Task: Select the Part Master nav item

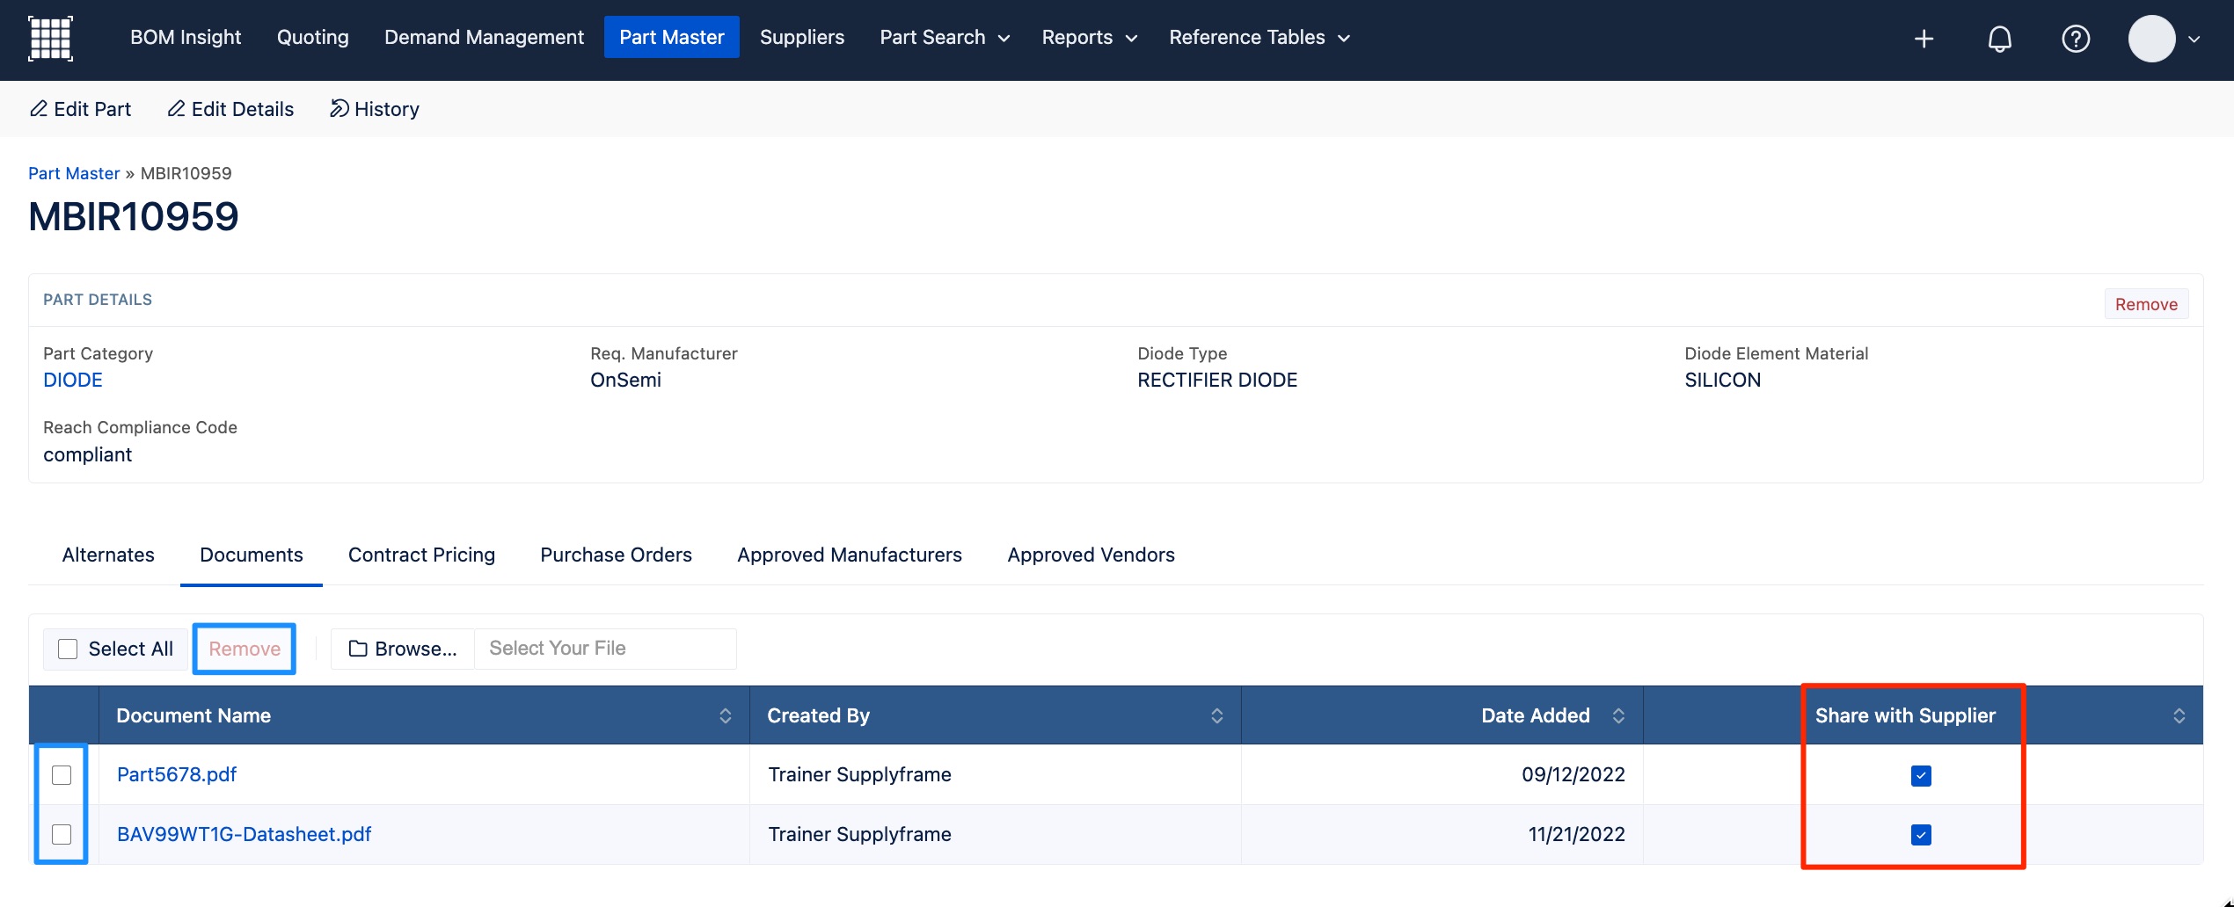Action: tap(672, 37)
